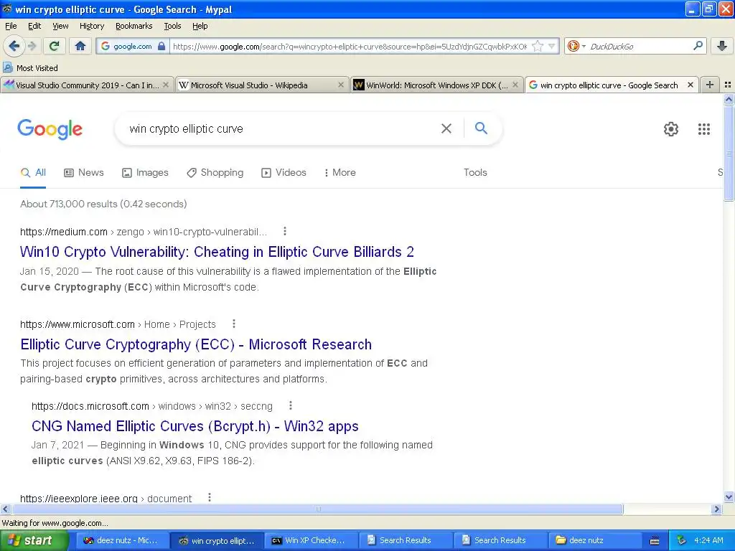Select the News results tab
This screenshot has width=735, height=551.
tap(84, 172)
